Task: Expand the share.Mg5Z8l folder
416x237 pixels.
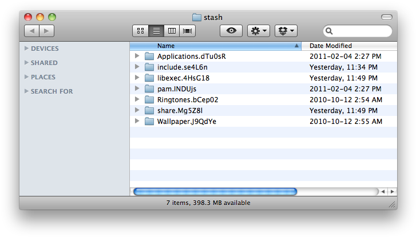Action: coord(137,110)
